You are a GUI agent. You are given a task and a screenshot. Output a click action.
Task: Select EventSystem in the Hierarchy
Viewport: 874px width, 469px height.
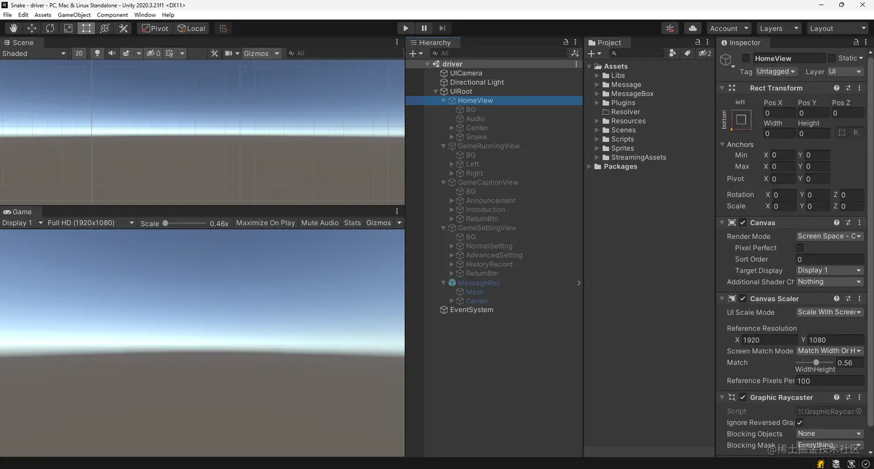click(471, 310)
